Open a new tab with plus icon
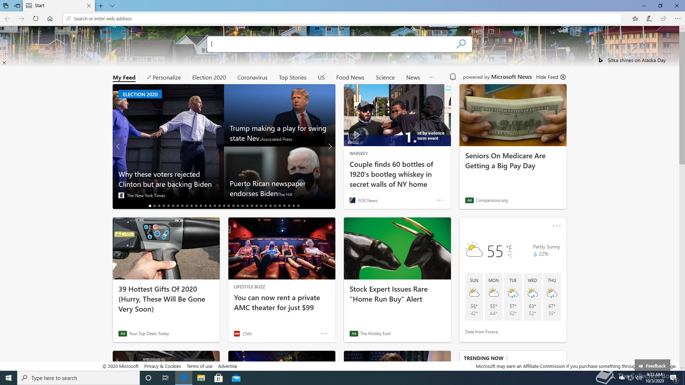The height and width of the screenshot is (385, 685). pos(101,6)
